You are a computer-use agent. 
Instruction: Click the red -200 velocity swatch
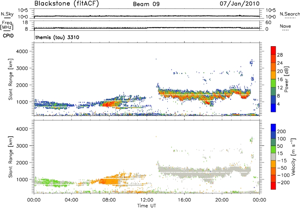pos(273,186)
